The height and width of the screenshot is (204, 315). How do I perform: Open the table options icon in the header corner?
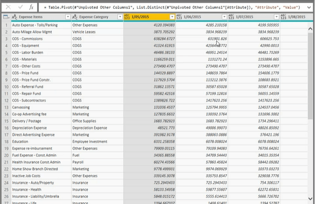click(x=6, y=17)
